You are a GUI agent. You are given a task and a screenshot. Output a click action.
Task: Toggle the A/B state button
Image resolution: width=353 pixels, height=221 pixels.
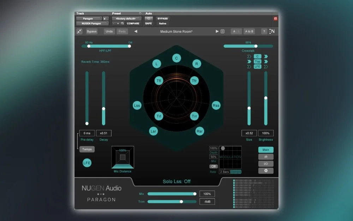point(236,31)
